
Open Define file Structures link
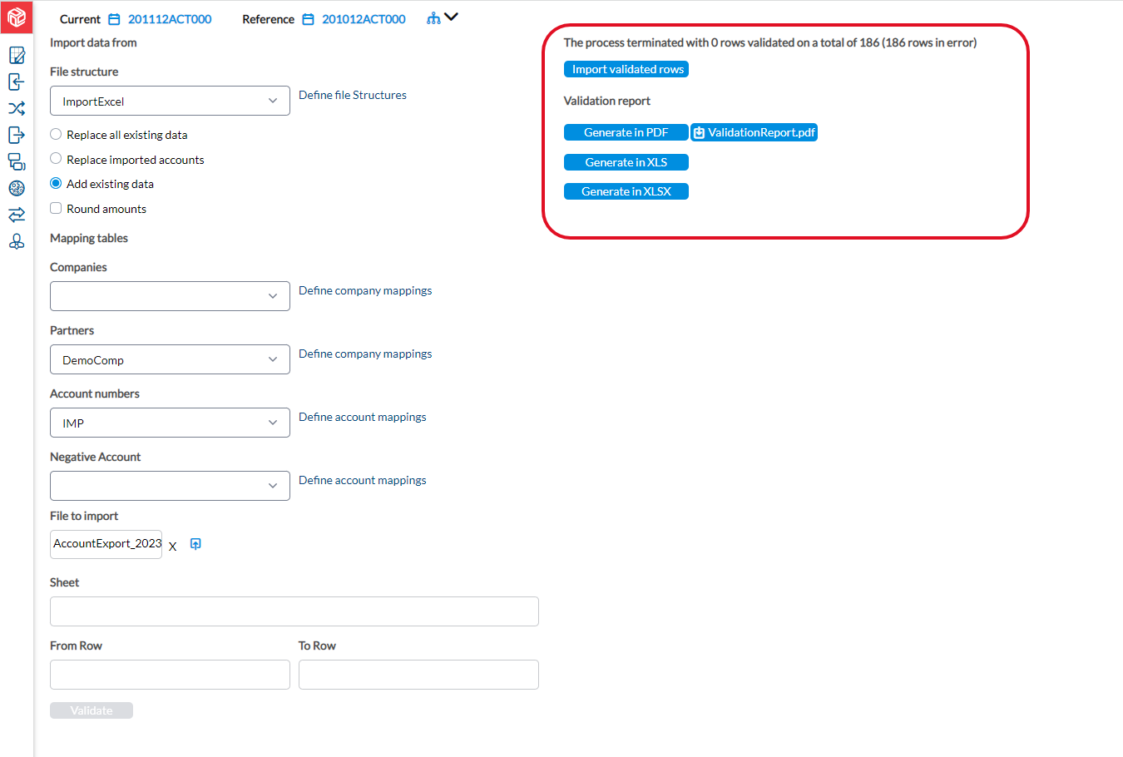353,95
